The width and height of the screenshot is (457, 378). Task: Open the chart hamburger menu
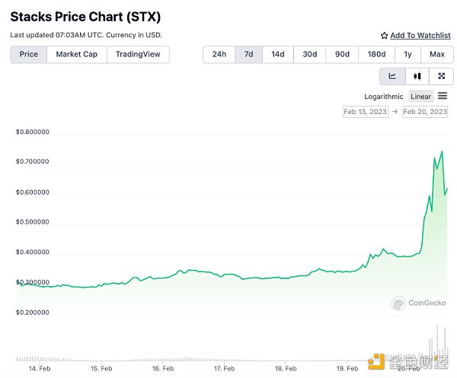443,96
